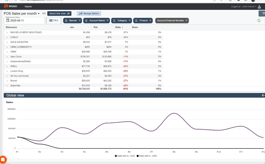Screen dimensions: 265x164
Task: Click the $1,826,772 Feb total
Action: 106,89
